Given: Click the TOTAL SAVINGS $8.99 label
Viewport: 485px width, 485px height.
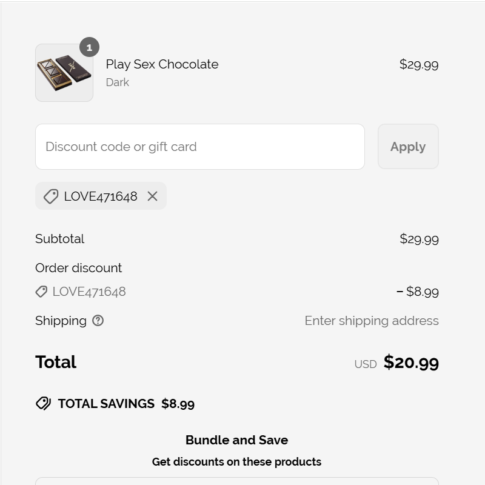Looking at the screenshot, I should (x=126, y=404).
